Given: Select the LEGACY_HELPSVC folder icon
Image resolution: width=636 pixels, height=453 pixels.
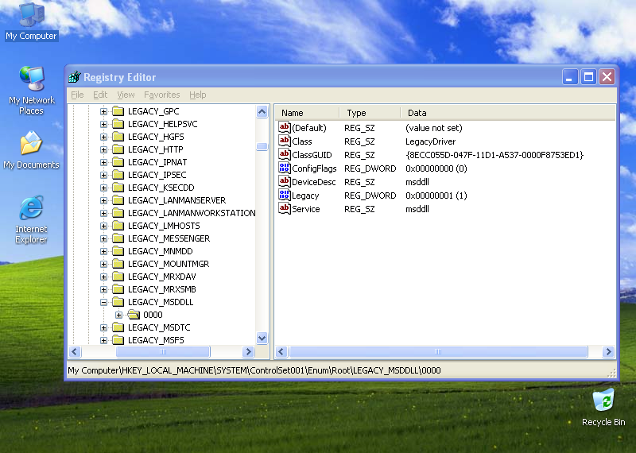Looking at the screenshot, I should pos(118,124).
